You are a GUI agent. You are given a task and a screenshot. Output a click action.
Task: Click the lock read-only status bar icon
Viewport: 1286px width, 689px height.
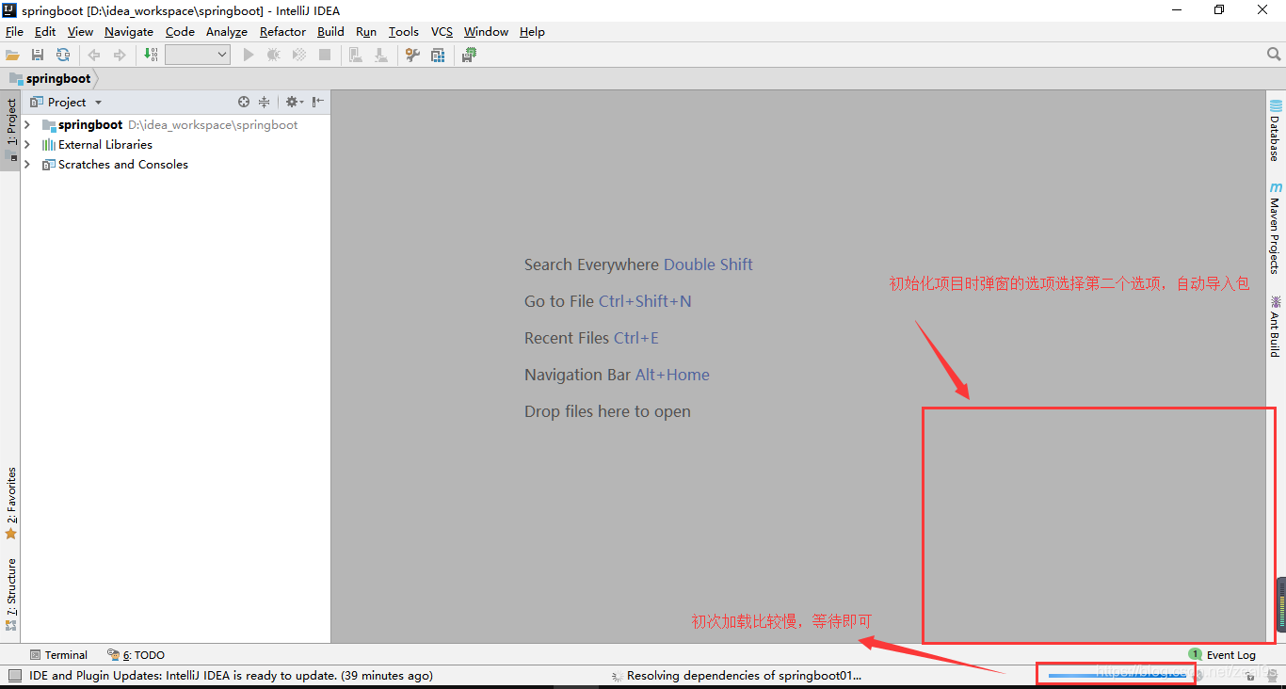[x=1249, y=676]
